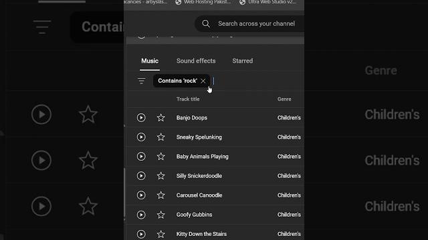Click Children's genre in Sneaky Spelunking row
This screenshot has height=240, width=428.
pyautogui.click(x=289, y=137)
